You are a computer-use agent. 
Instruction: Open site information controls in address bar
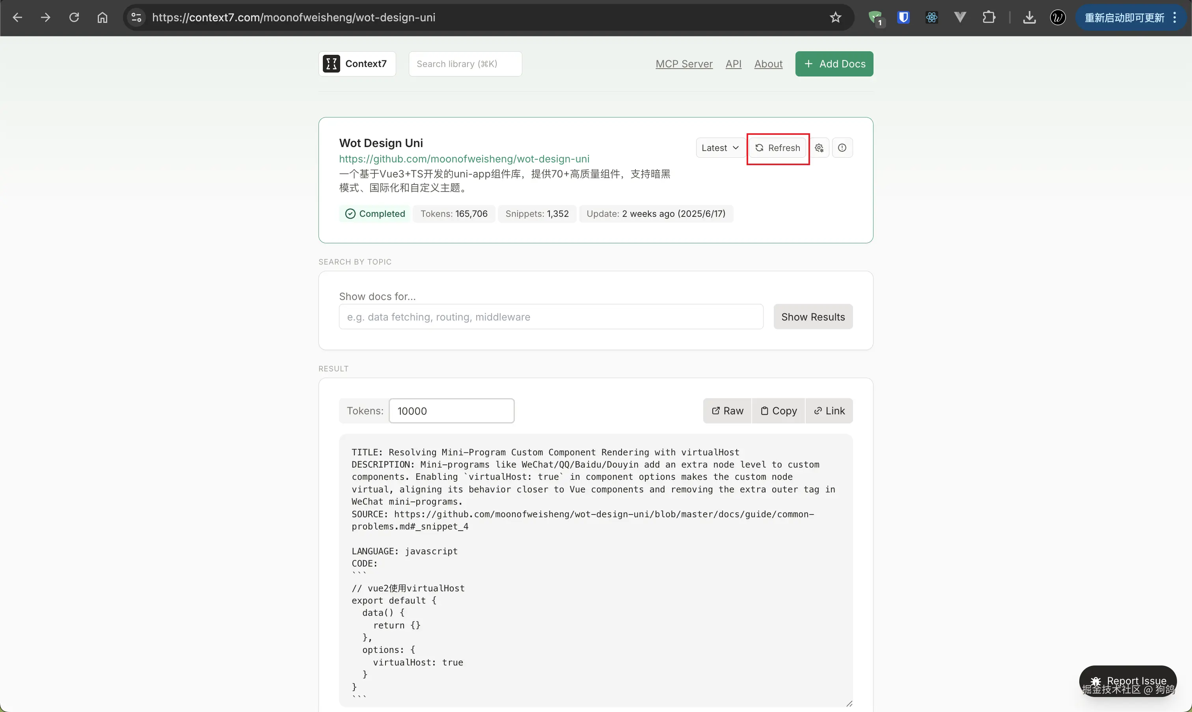pos(136,18)
